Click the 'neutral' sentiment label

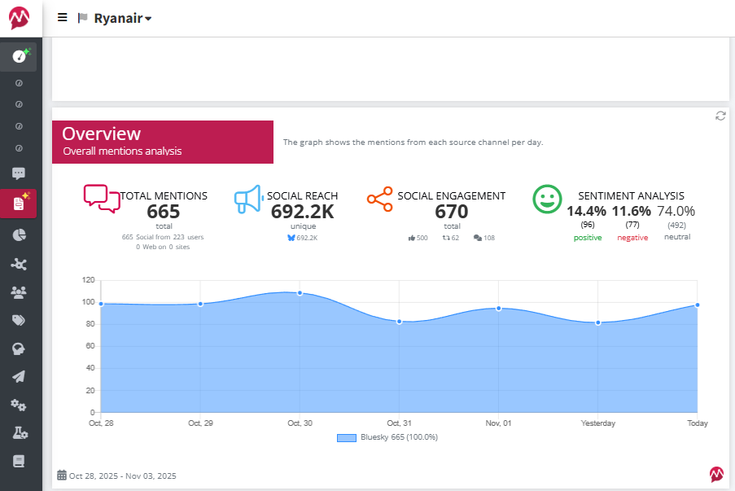[677, 237]
